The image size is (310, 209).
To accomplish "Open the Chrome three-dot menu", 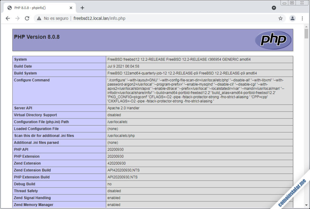I will 302,18.
